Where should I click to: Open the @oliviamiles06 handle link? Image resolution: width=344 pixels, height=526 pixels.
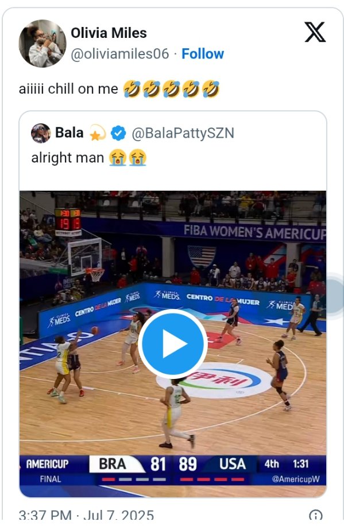(120, 53)
